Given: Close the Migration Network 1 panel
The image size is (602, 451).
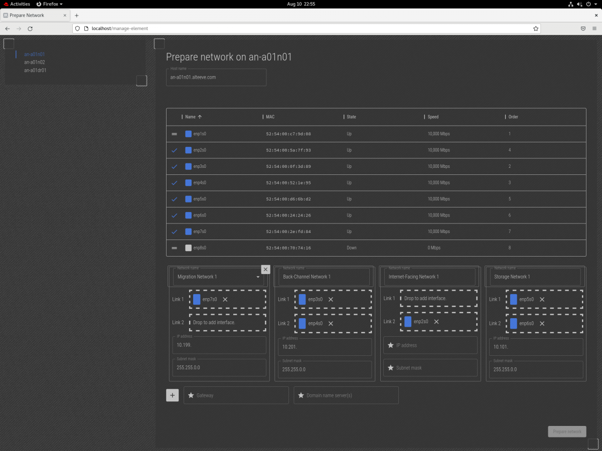Looking at the screenshot, I should (x=266, y=270).
